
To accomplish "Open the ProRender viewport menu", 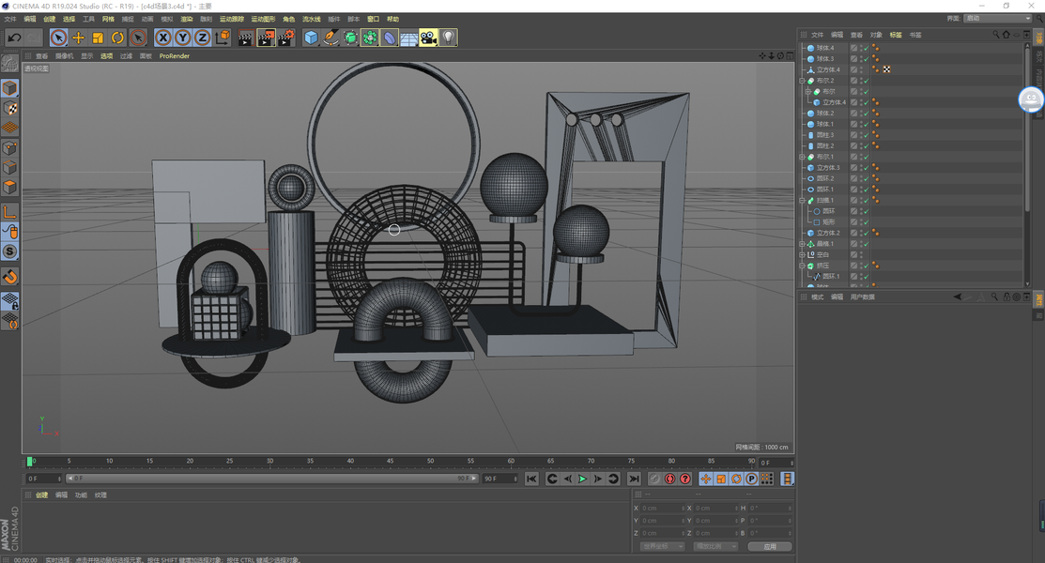I will (x=174, y=56).
